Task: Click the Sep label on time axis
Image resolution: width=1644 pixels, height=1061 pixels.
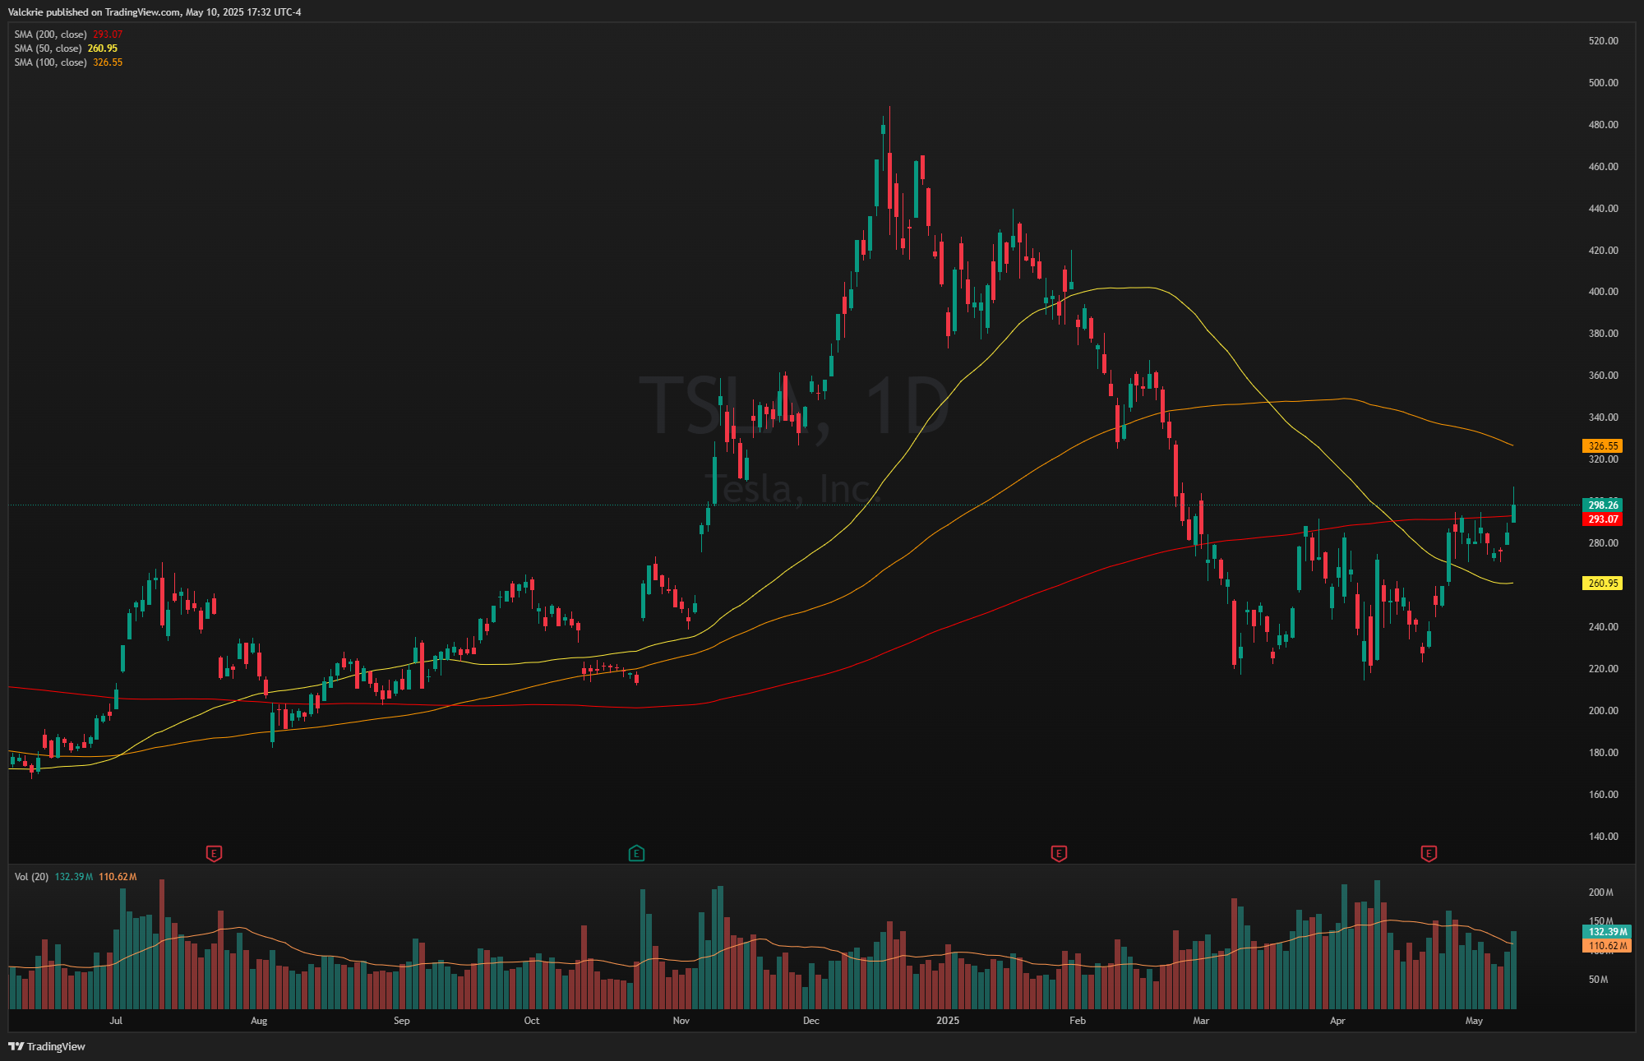Action: coord(402,1021)
